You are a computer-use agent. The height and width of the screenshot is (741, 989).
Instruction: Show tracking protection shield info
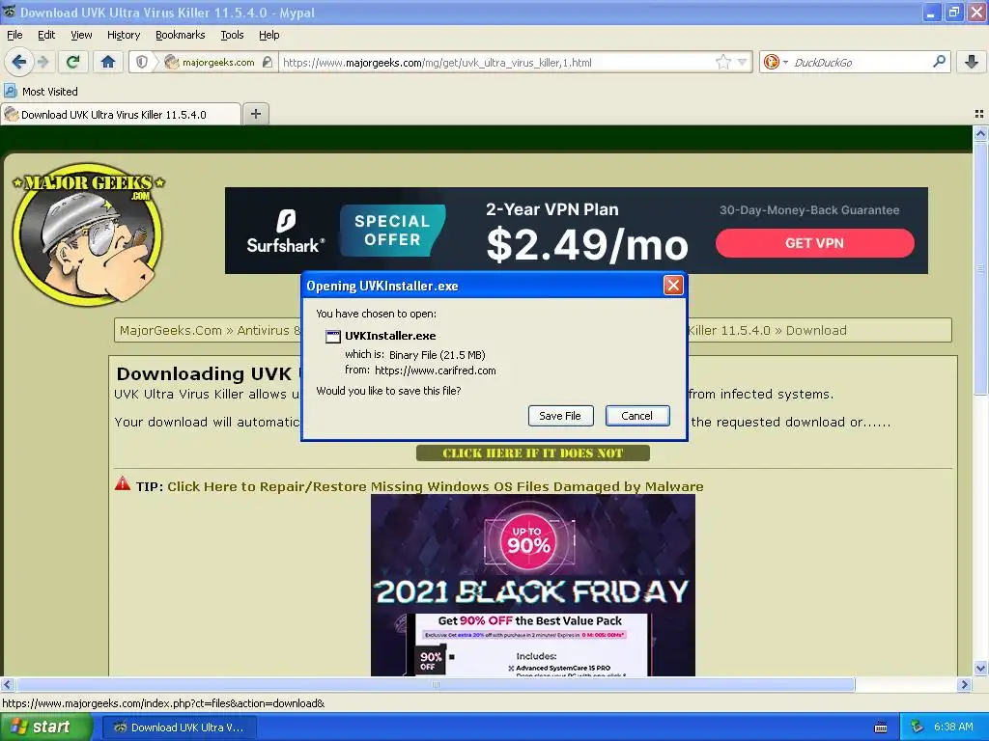coord(142,62)
